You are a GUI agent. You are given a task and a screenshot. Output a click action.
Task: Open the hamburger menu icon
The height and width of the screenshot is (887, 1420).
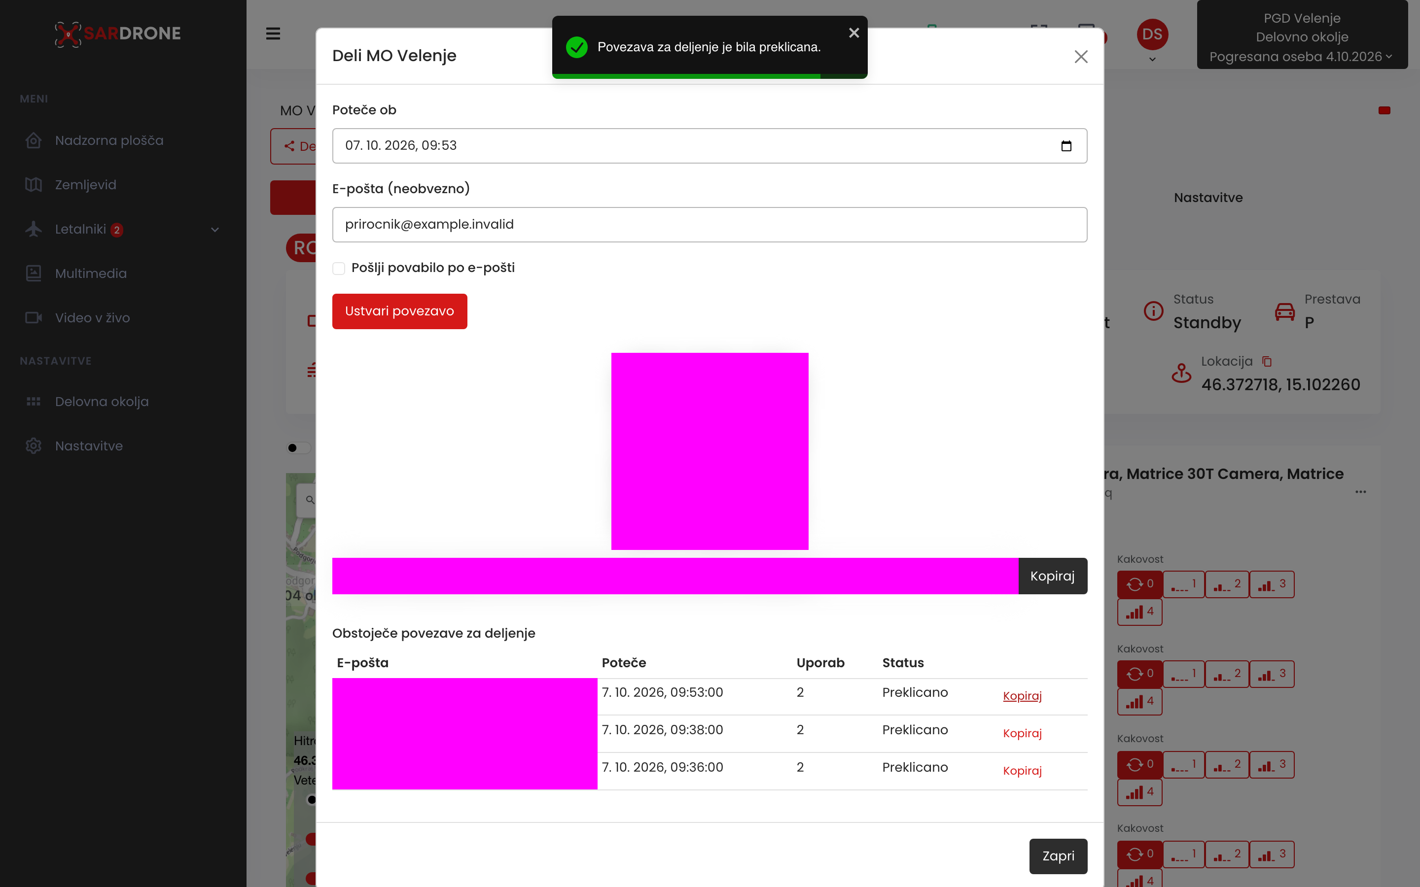(x=273, y=34)
